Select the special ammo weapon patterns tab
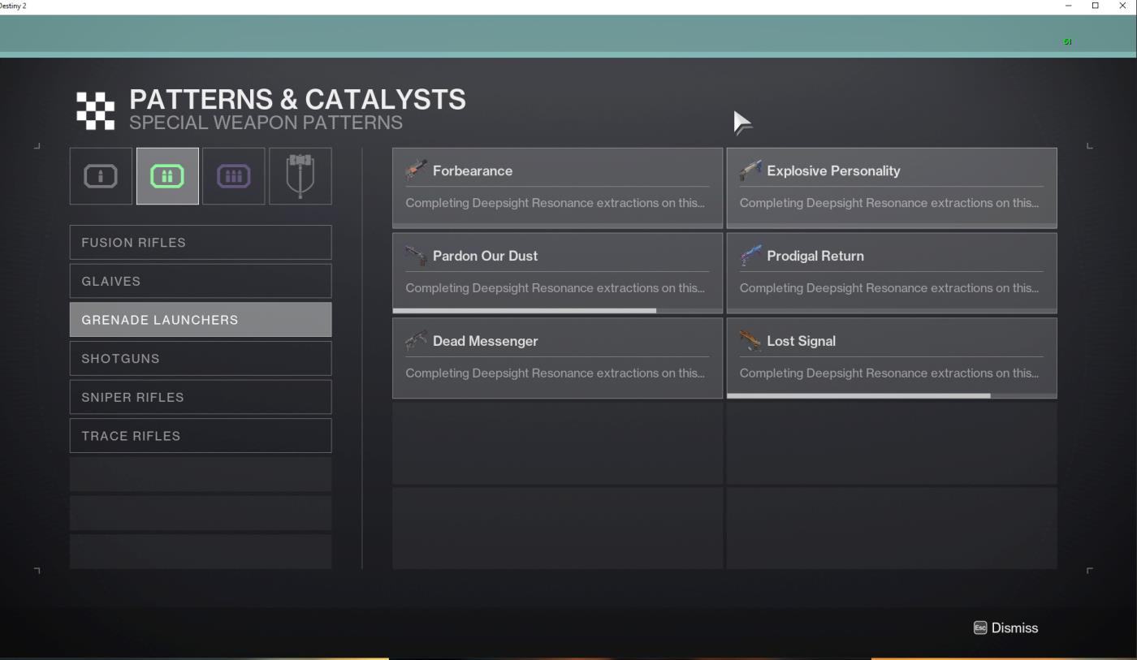The height and width of the screenshot is (660, 1137). 167,176
